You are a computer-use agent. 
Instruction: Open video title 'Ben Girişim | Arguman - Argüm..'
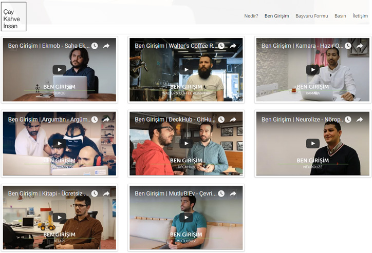(49, 120)
